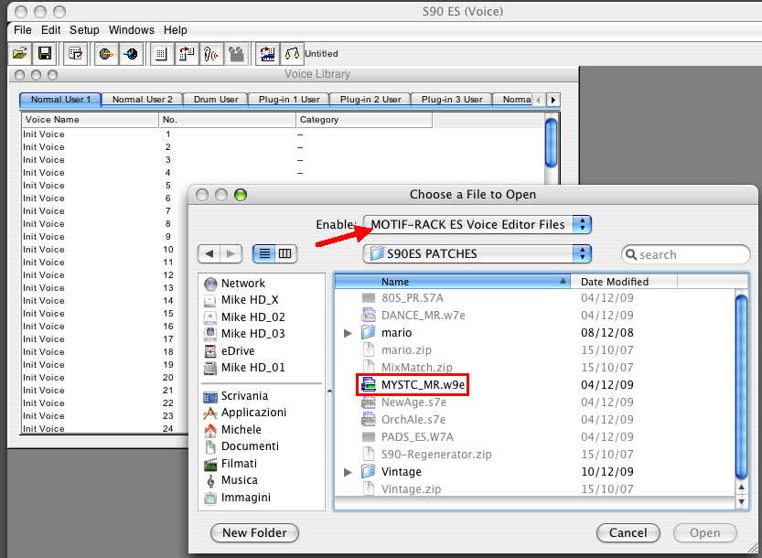
Task: Open Scrivania desktop in the sidebar
Action: (236, 396)
